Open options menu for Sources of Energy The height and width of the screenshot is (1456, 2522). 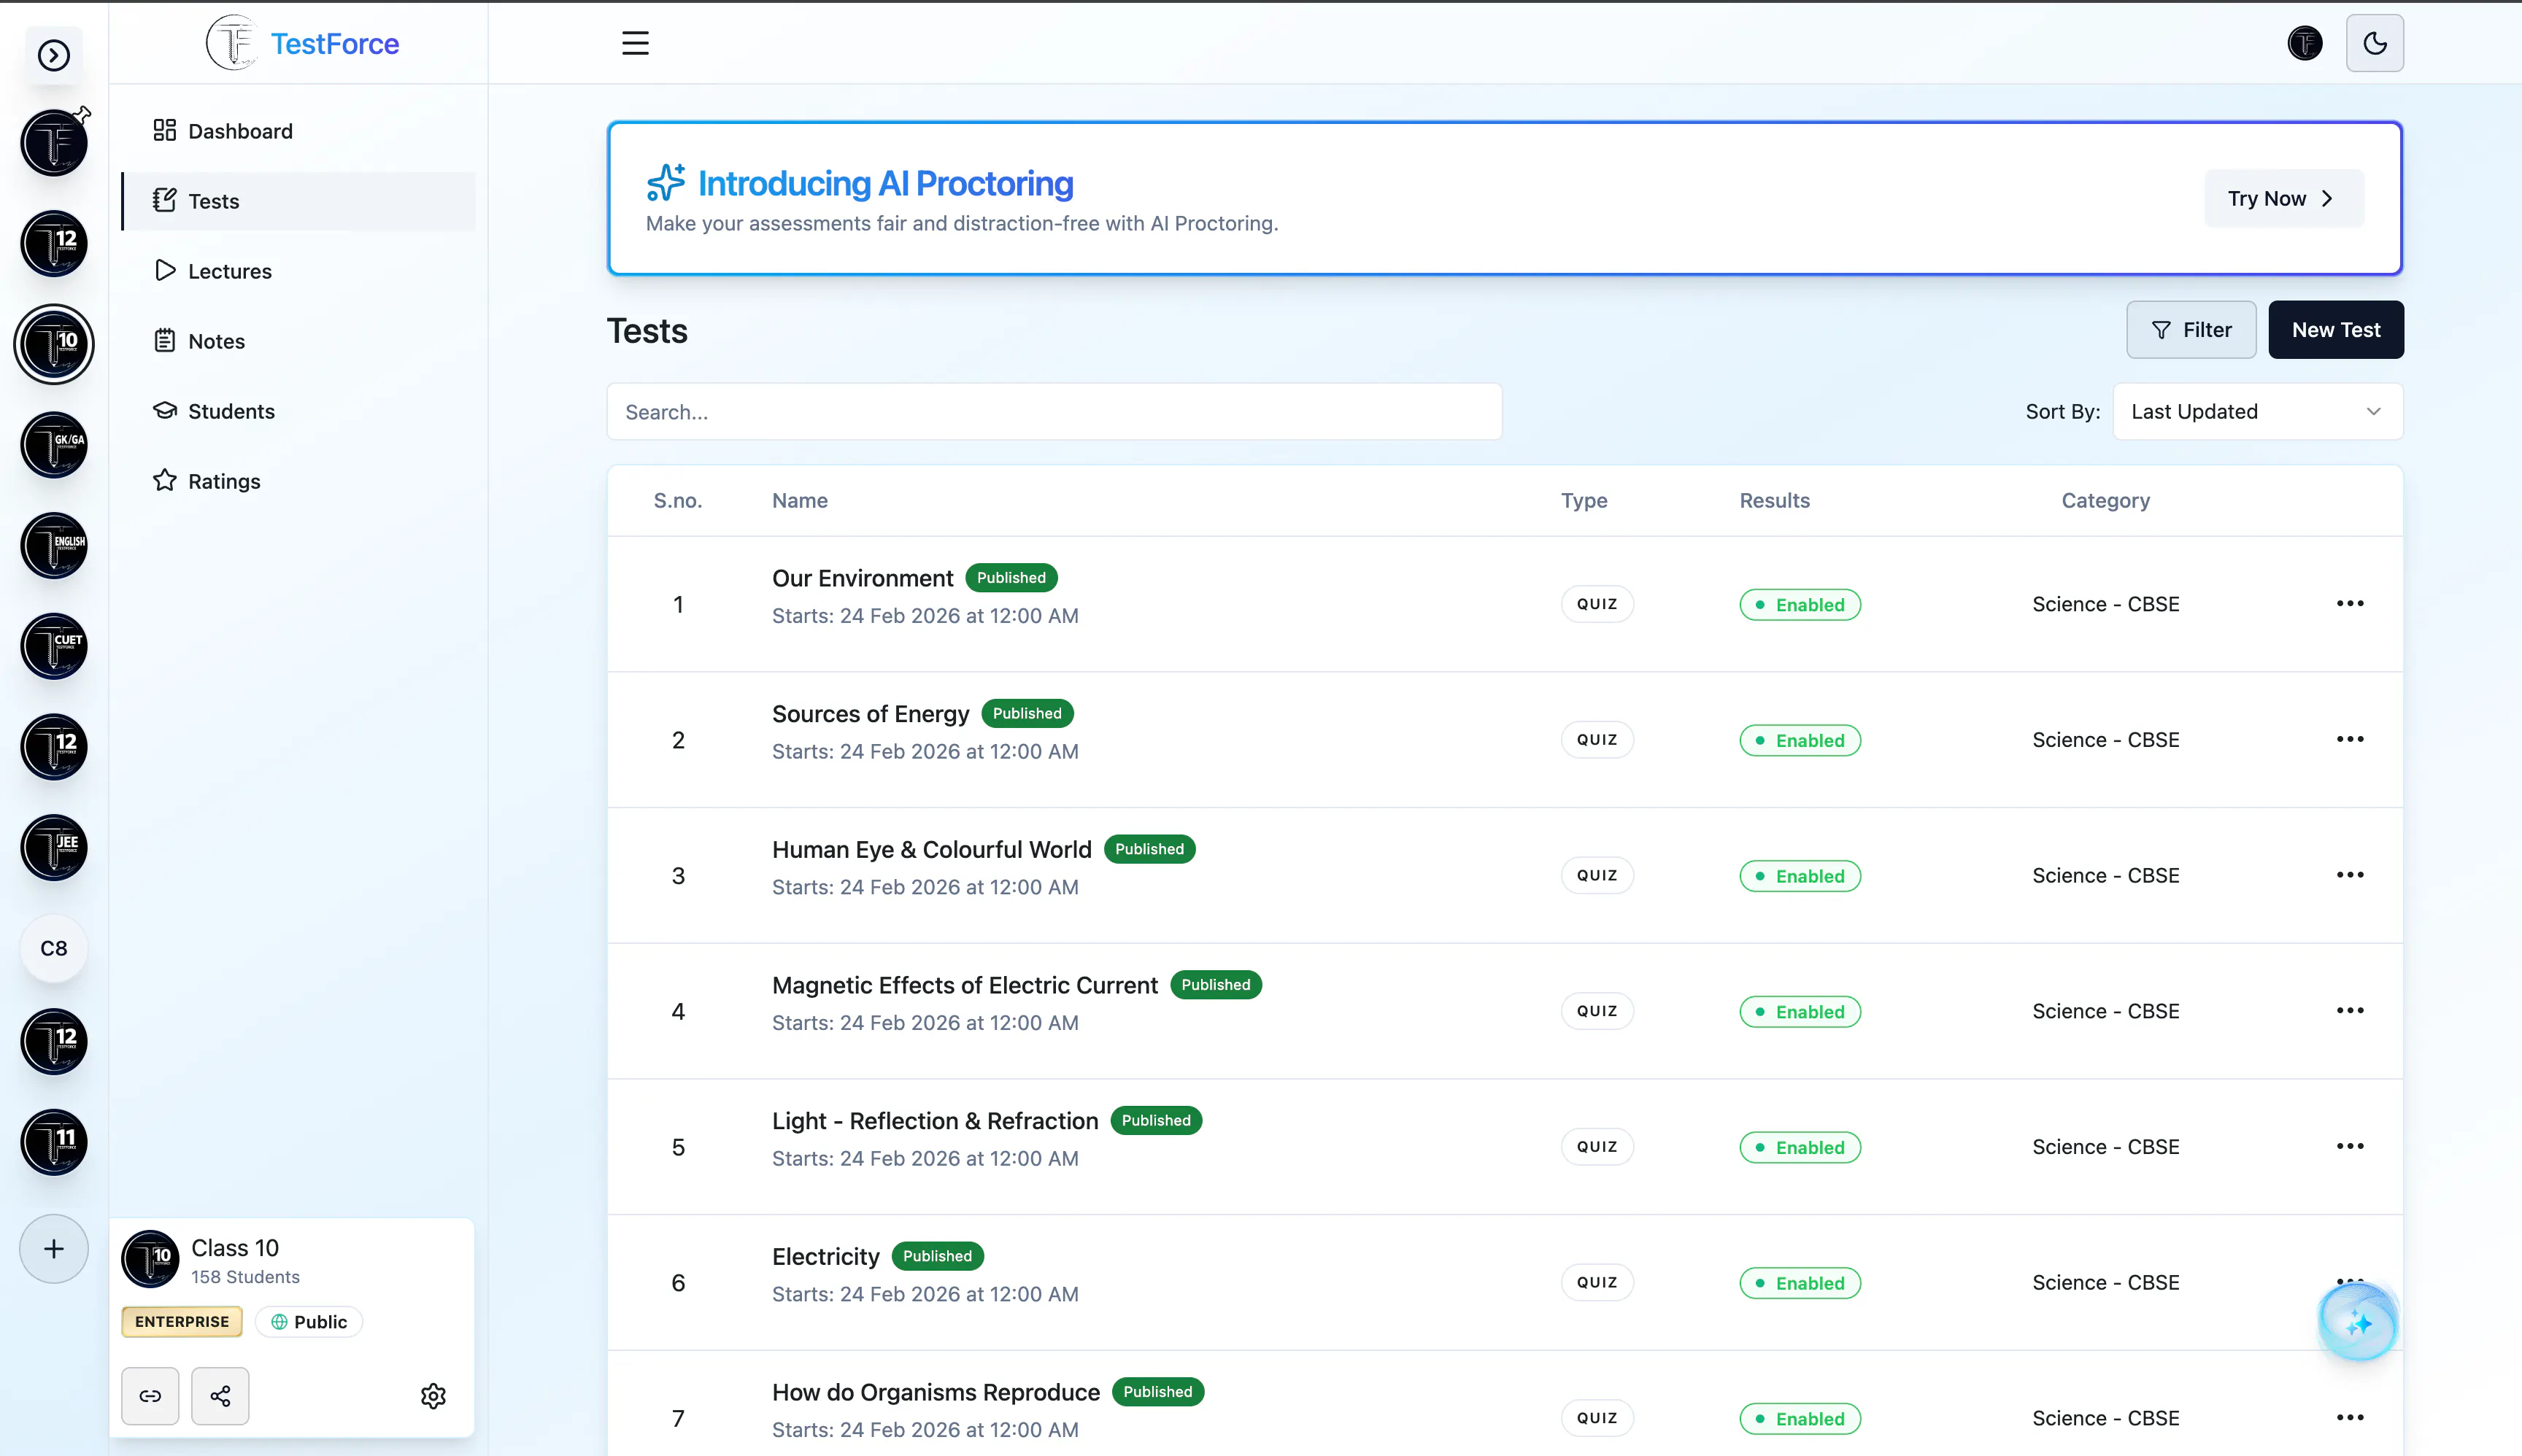[x=2350, y=739]
